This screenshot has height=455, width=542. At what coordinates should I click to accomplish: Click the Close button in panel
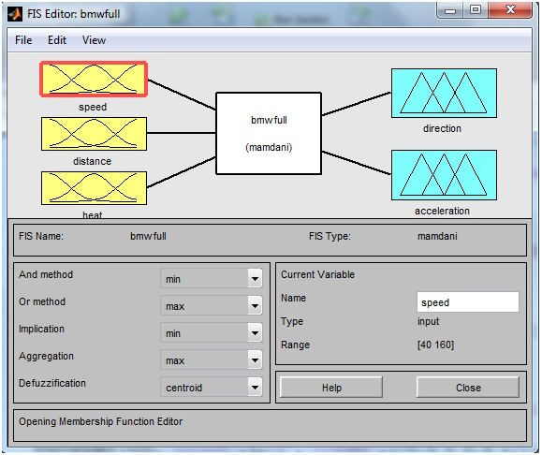(468, 388)
